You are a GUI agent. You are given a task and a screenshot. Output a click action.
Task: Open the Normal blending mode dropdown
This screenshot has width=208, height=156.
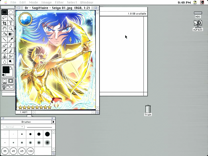[14, 127]
